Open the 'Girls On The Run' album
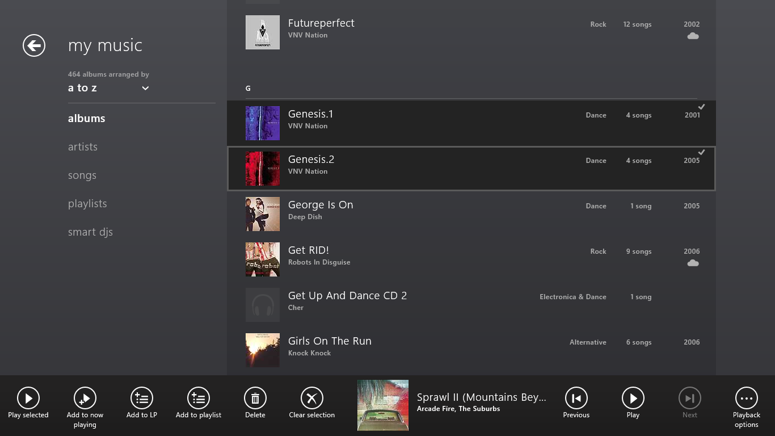This screenshot has width=775, height=436. pyautogui.click(x=330, y=341)
